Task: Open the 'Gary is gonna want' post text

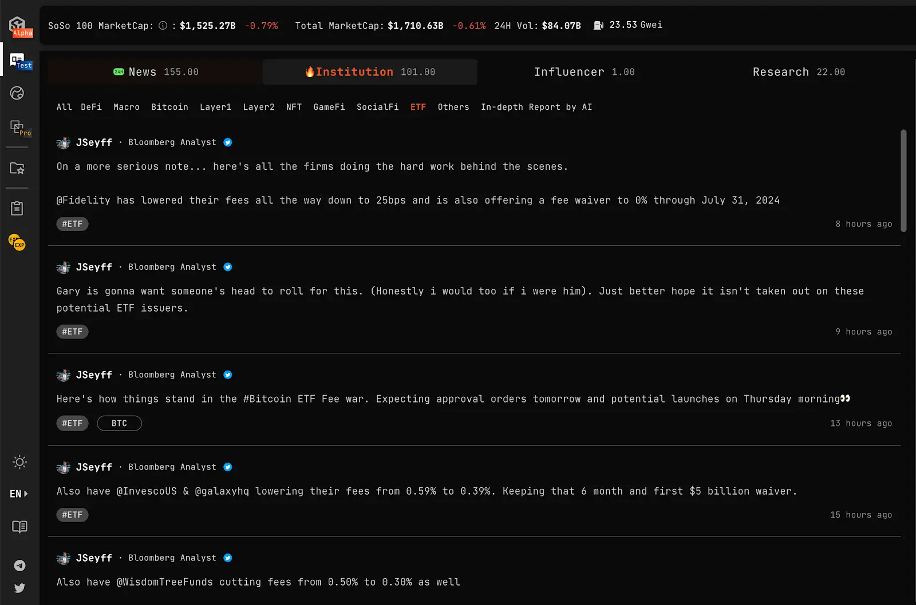Action: click(x=460, y=300)
